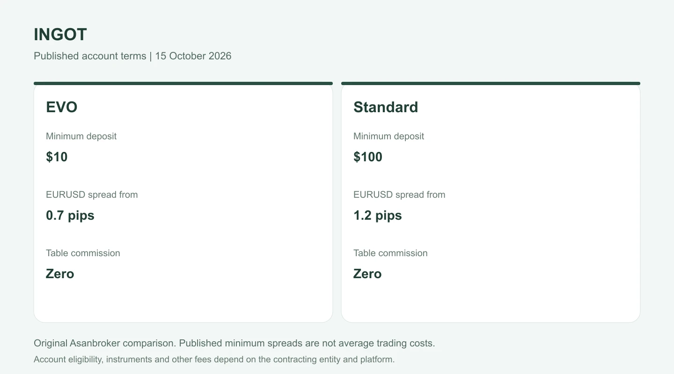
Task: Click 'EURUSD spread from' label in Standard card
Action: tap(399, 195)
